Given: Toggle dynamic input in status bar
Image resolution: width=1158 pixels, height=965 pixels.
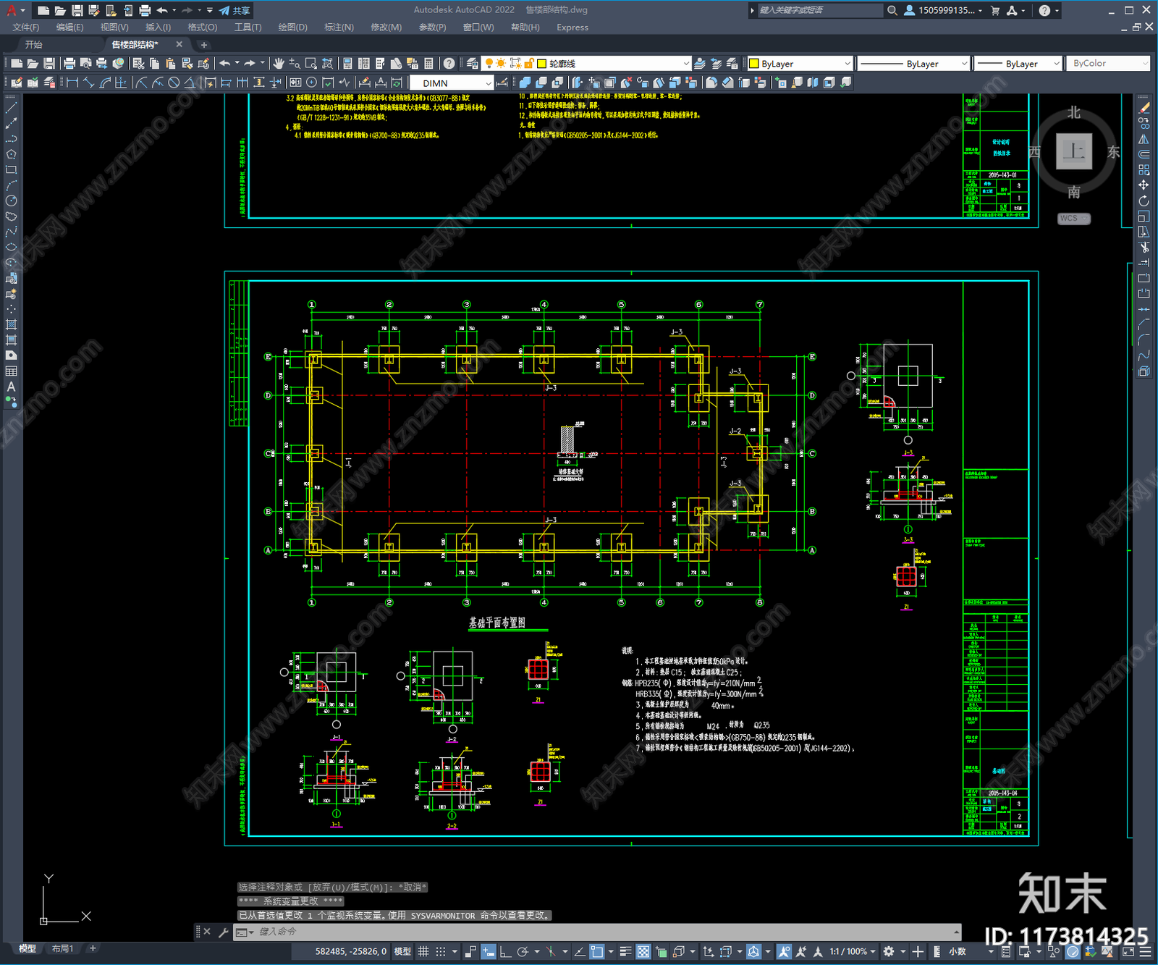Looking at the screenshot, I should coord(489,951).
